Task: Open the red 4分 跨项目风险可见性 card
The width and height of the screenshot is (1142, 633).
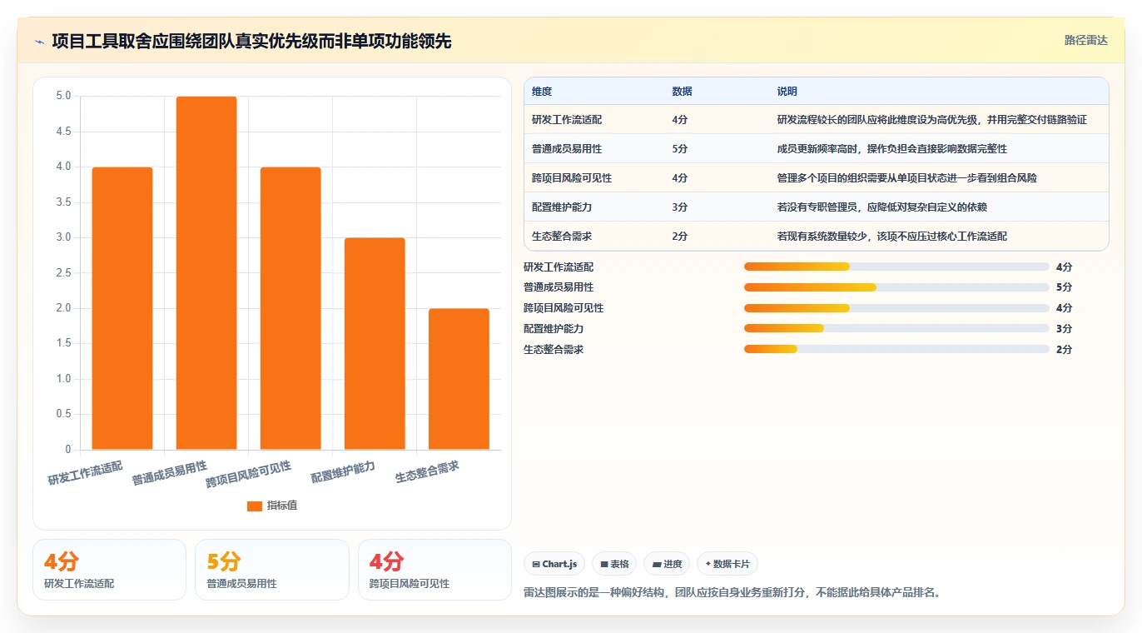Action: (x=434, y=570)
